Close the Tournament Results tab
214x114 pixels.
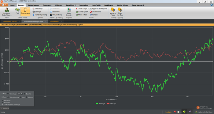19,22
